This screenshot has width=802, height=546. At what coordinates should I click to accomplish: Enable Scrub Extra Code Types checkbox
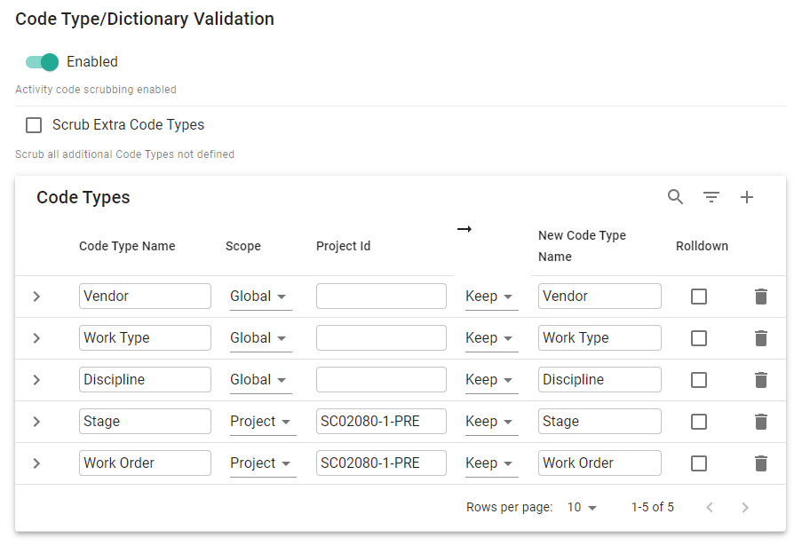33,125
